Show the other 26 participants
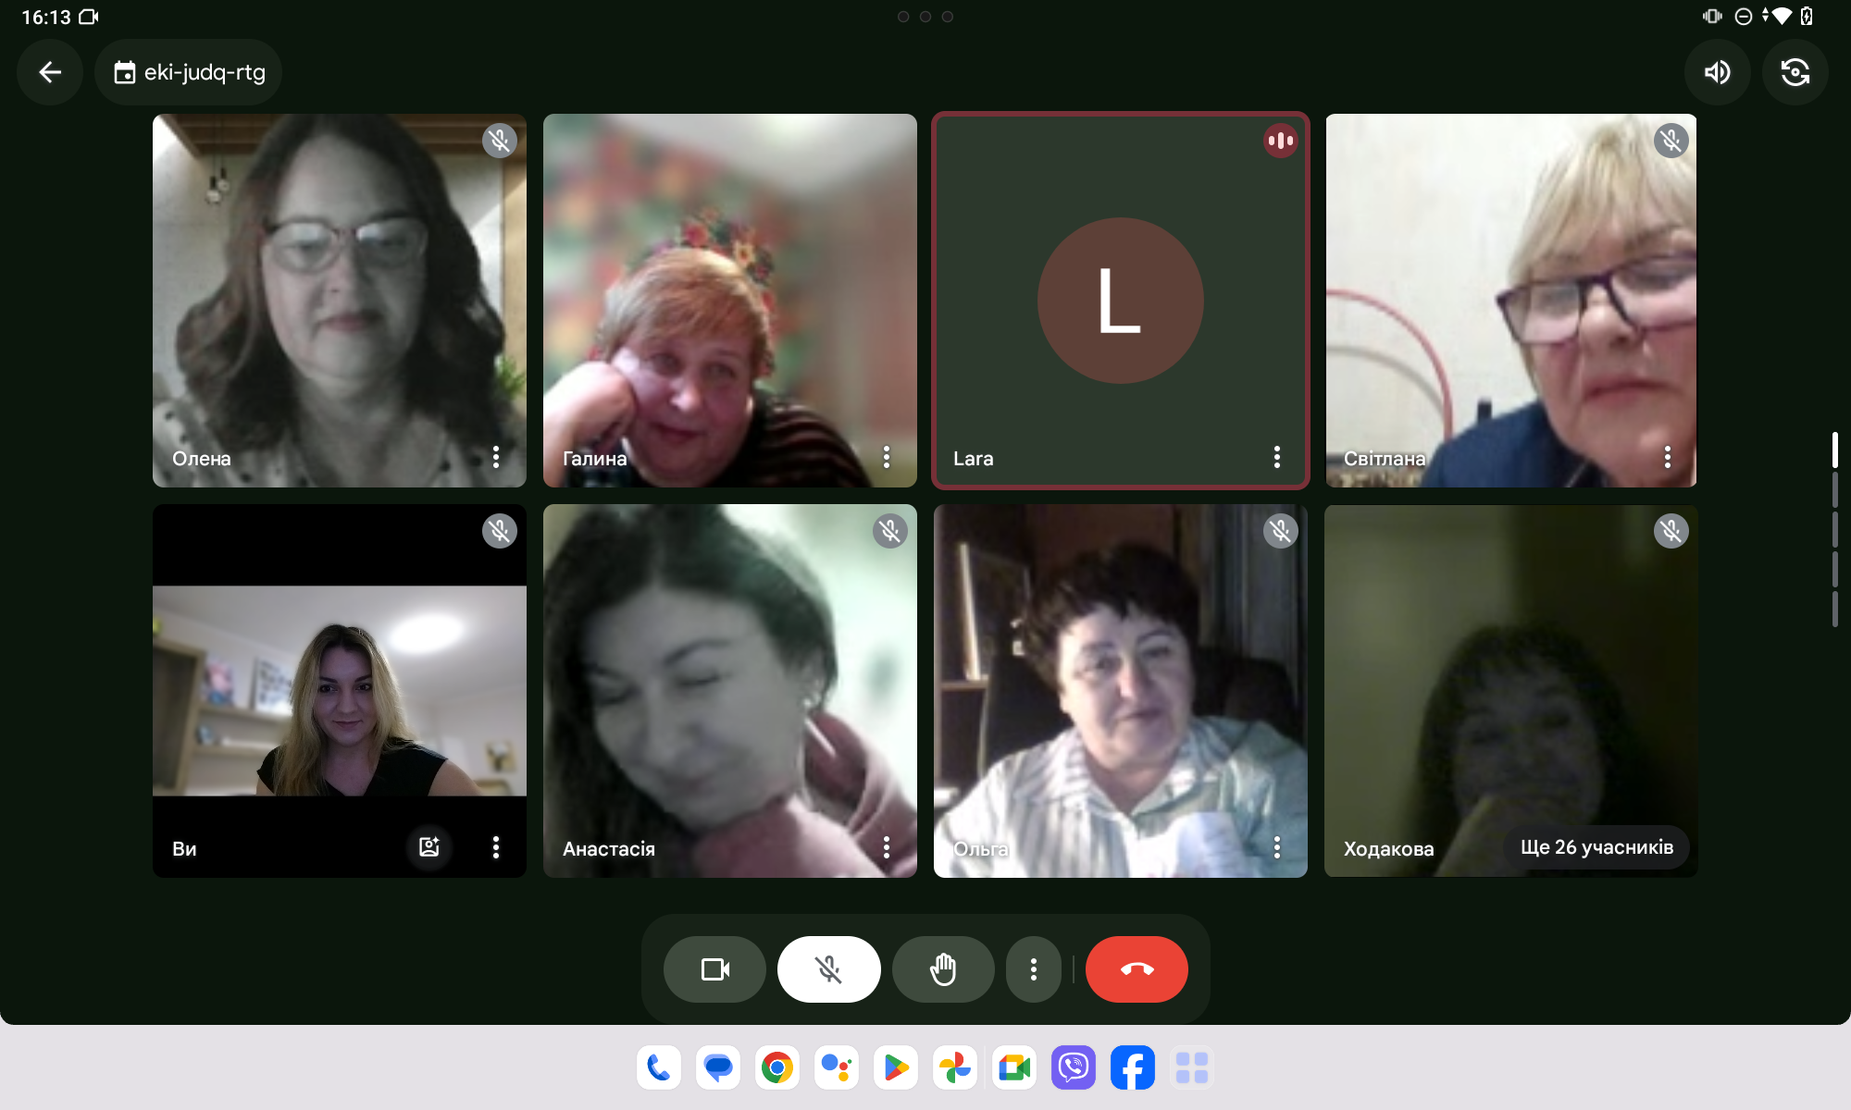Image resolution: width=1851 pixels, height=1110 pixels. click(1596, 847)
